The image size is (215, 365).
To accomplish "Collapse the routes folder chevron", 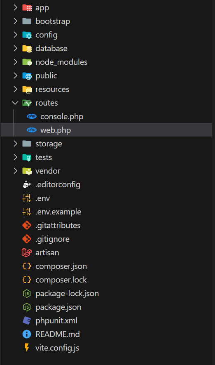I will (15, 103).
